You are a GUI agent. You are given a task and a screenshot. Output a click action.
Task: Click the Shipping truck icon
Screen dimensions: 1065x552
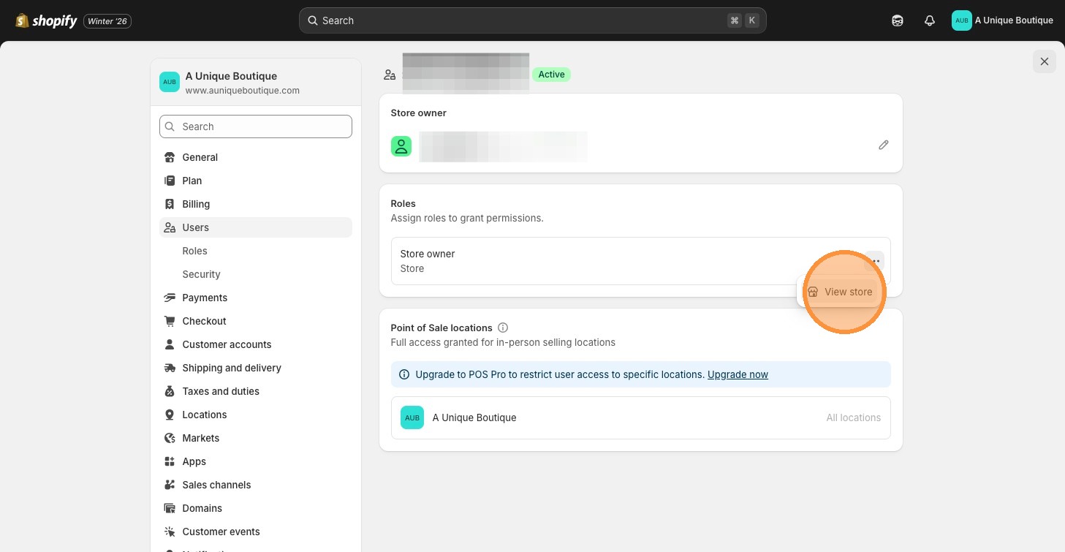pos(170,368)
